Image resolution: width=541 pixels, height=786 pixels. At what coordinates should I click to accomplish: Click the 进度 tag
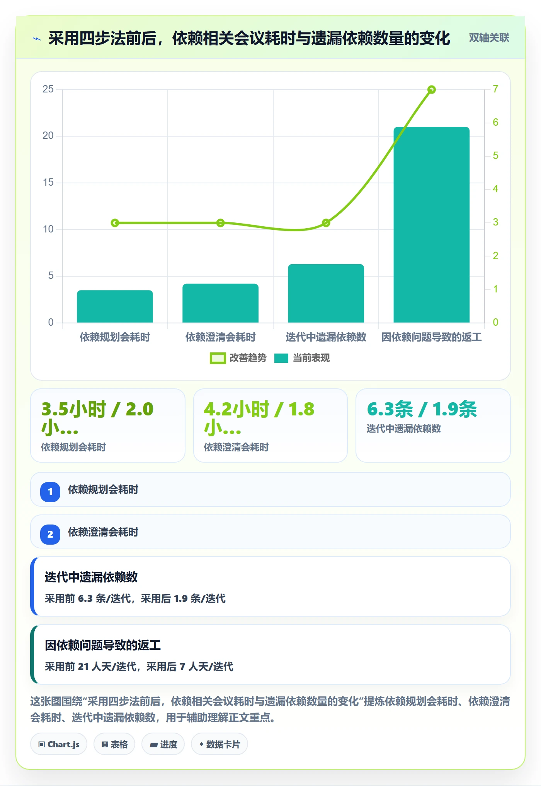163,744
